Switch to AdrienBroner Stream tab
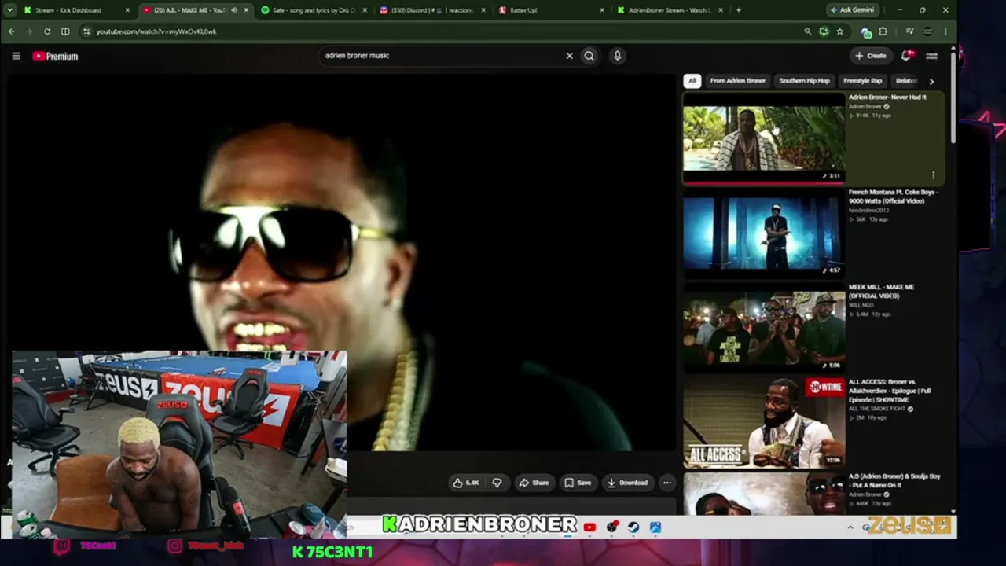1006x566 pixels. pyautogui.click(x=669, y=10)
